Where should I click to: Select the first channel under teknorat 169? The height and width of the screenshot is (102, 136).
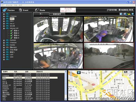[16, 31]
